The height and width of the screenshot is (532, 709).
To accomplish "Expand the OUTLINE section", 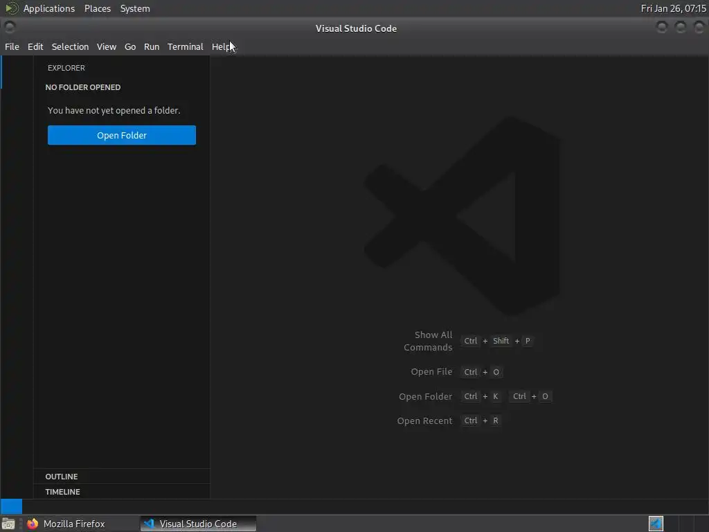I will 122,477.
